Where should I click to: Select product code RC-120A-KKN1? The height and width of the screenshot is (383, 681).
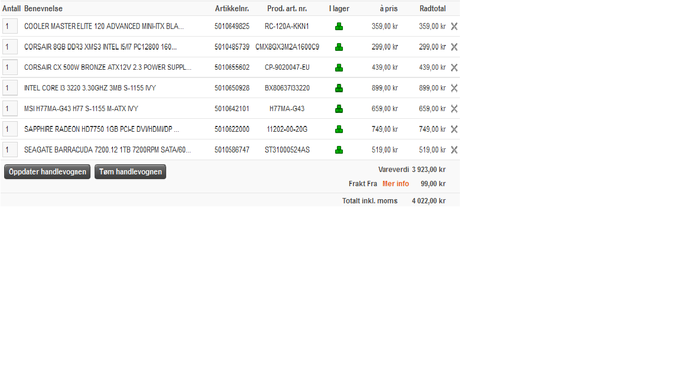(x=287, y=27)
